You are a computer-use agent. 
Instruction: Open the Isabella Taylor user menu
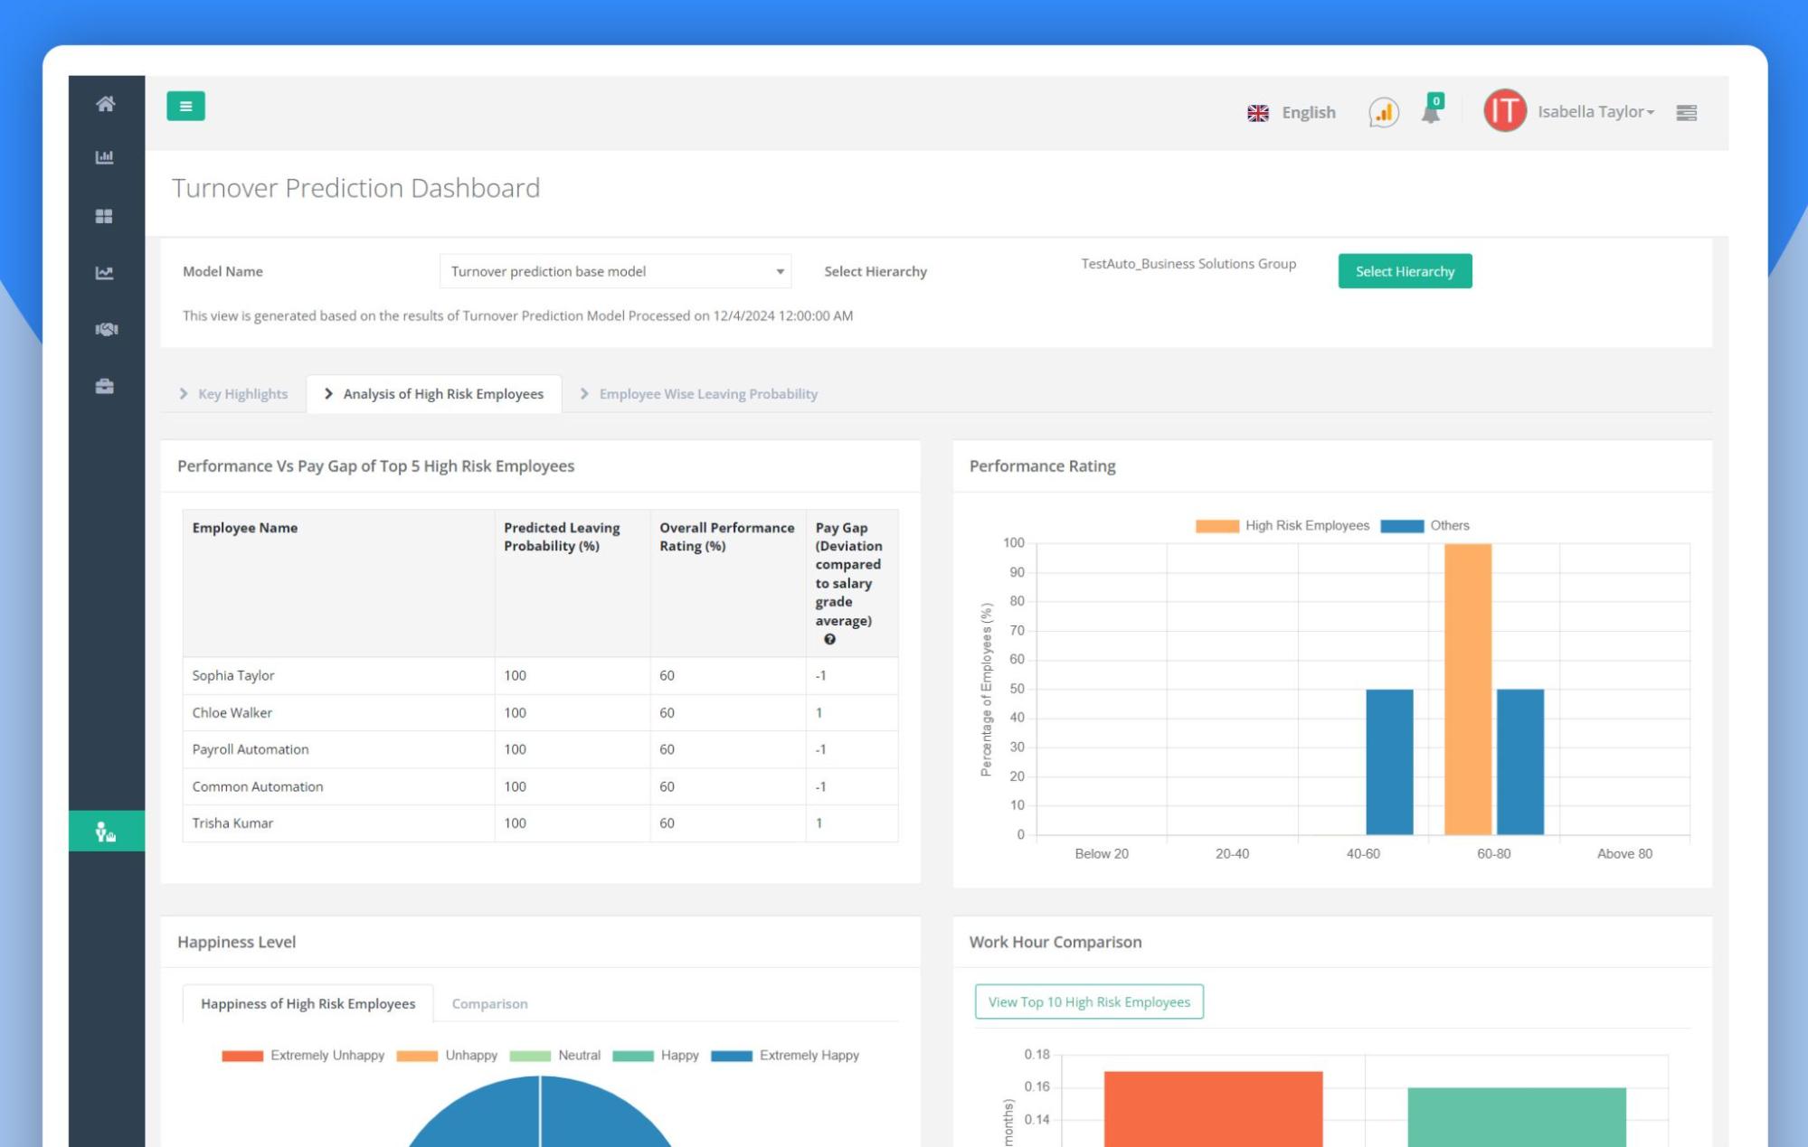coord(1594,111)
